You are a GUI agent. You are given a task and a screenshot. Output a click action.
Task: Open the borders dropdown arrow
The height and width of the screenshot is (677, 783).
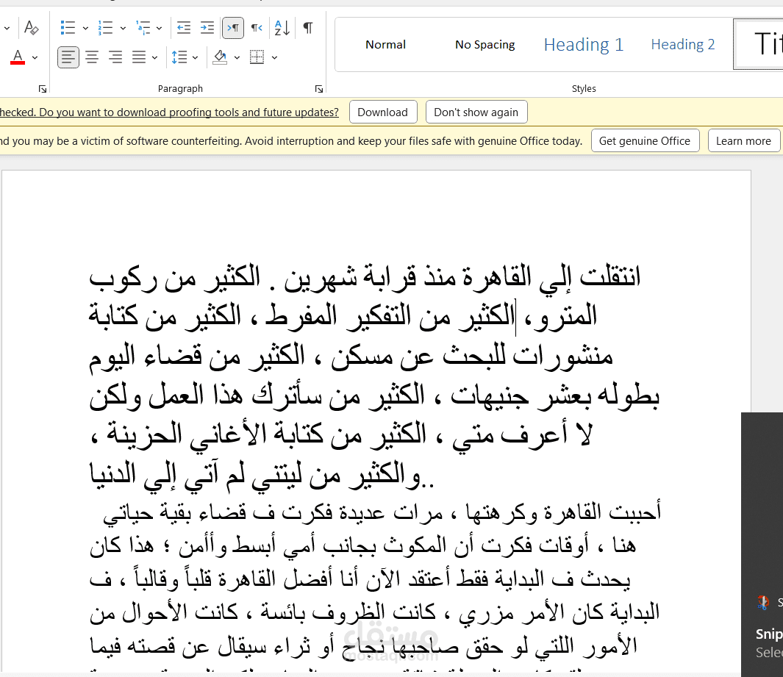pyautogui.click(x=275, y=57)
